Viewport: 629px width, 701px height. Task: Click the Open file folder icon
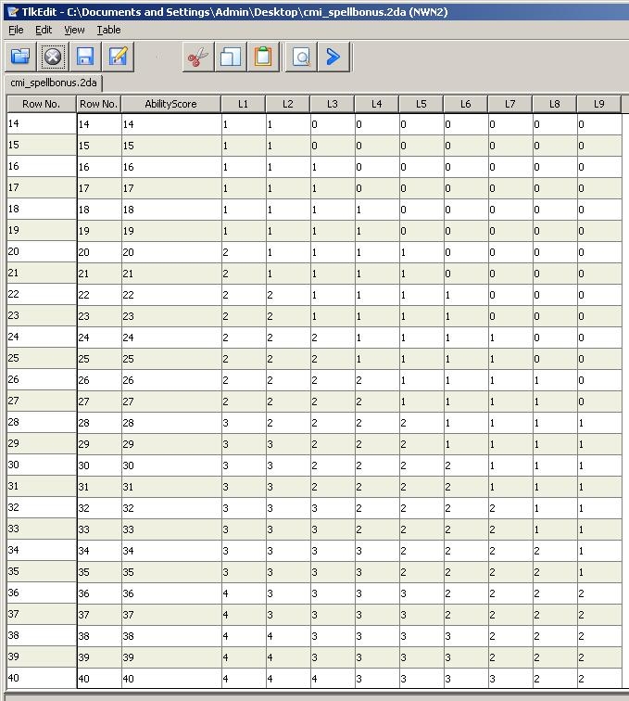[x=20, y=57]
